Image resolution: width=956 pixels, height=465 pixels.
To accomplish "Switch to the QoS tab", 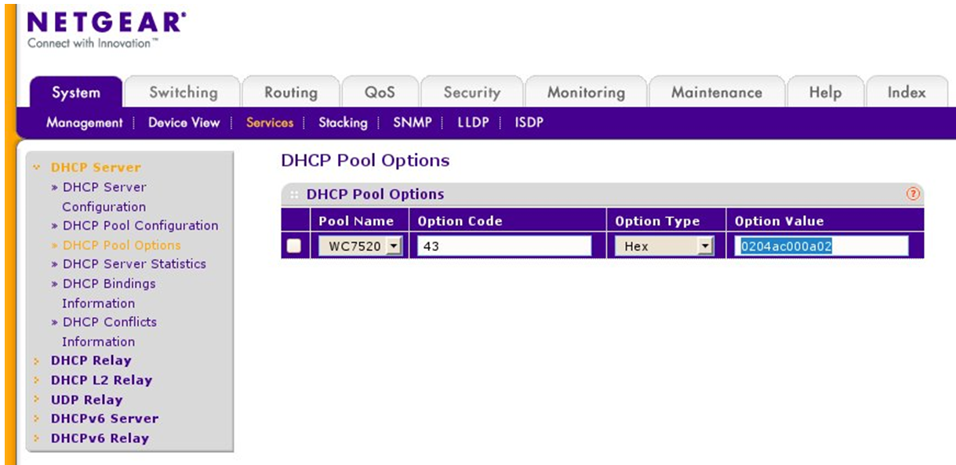I will point(380,93).
